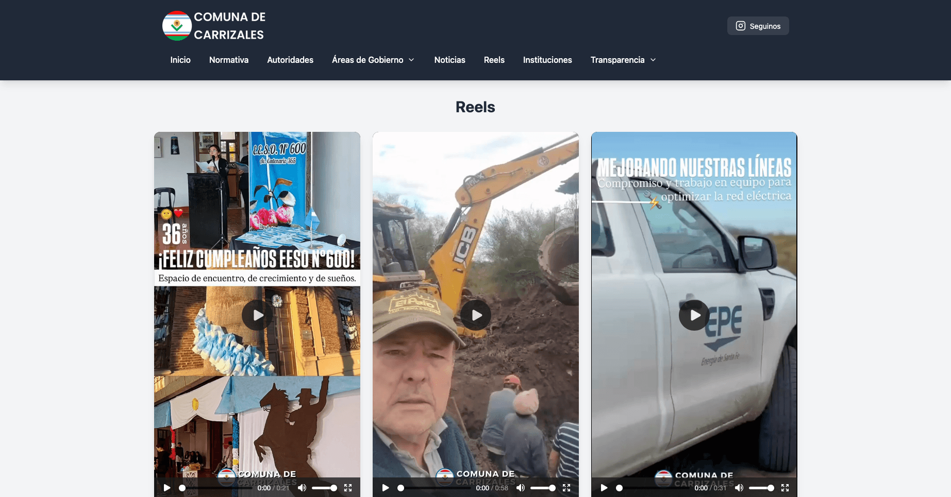Viewport: 951px width, 497px height.
Task: Enter fullscreen on the 0:58 reel
Action: (x=566, y=488)
